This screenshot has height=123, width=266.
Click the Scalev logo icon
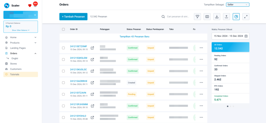7,5
